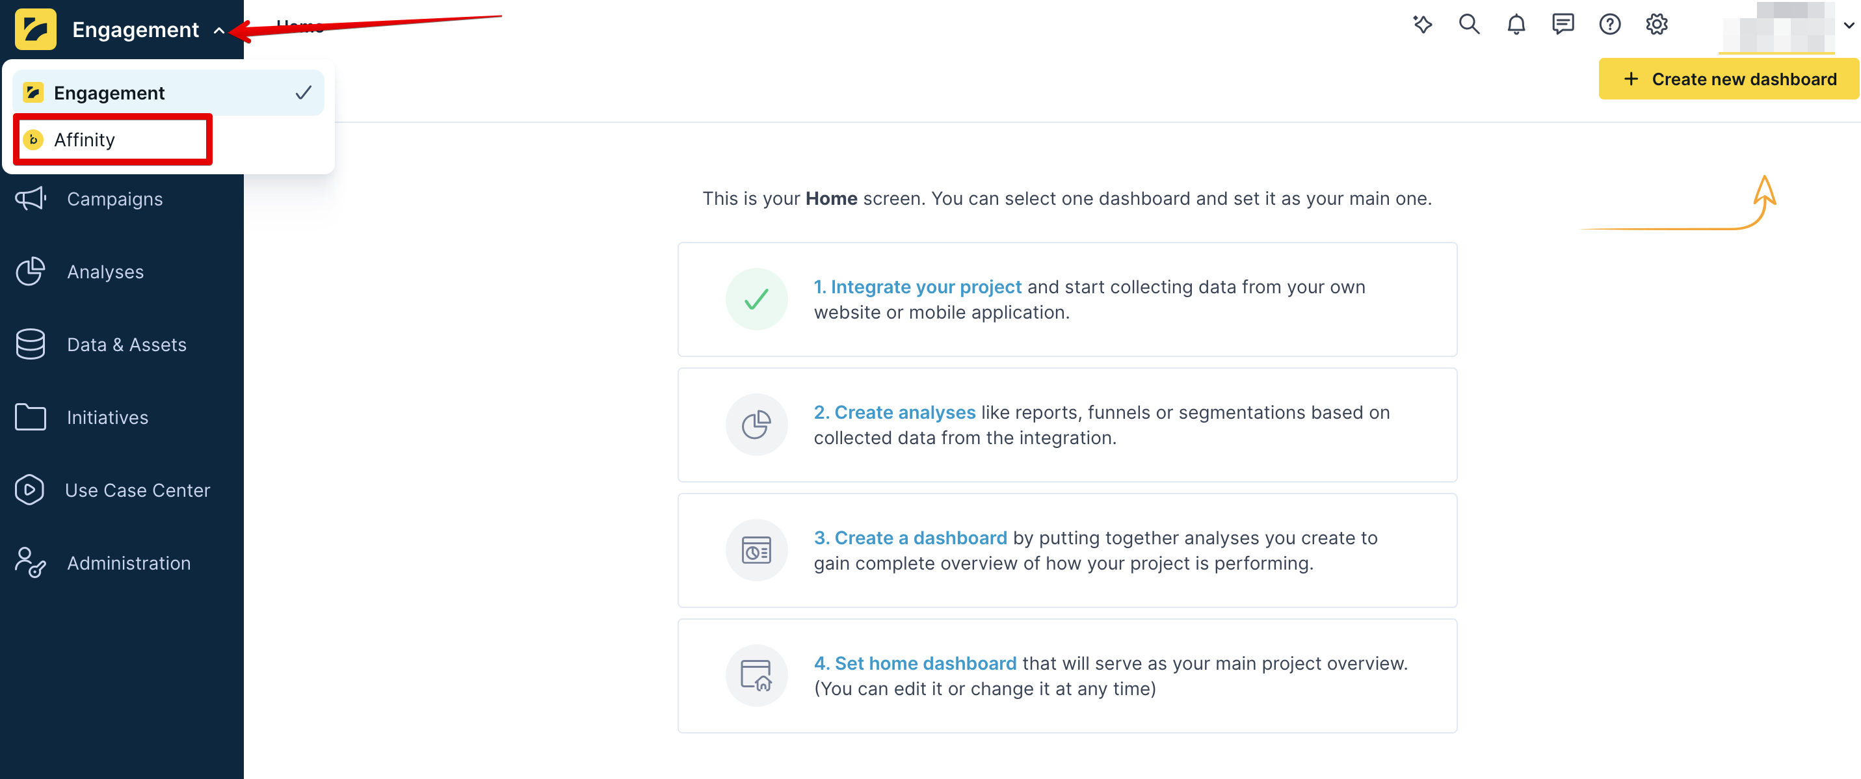The height and width of the screenshot is (779, 1861).
Task: Open the Administration section
Action: point(129,562)
